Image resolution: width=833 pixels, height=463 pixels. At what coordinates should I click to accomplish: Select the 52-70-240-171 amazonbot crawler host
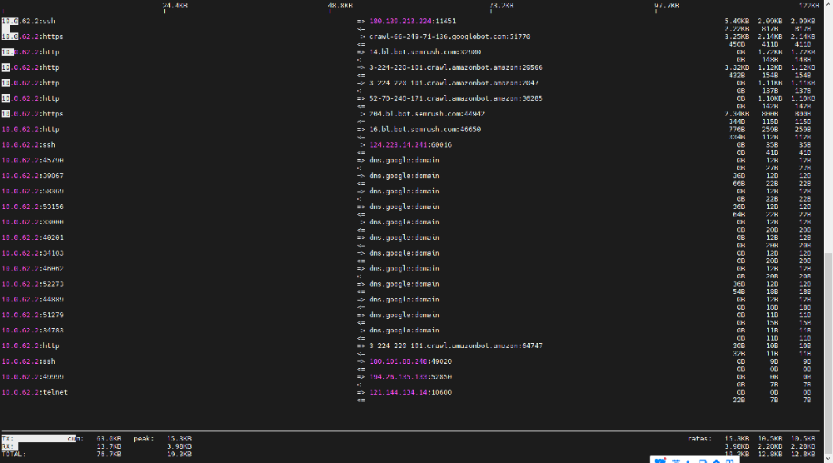[x=456, y=98]
